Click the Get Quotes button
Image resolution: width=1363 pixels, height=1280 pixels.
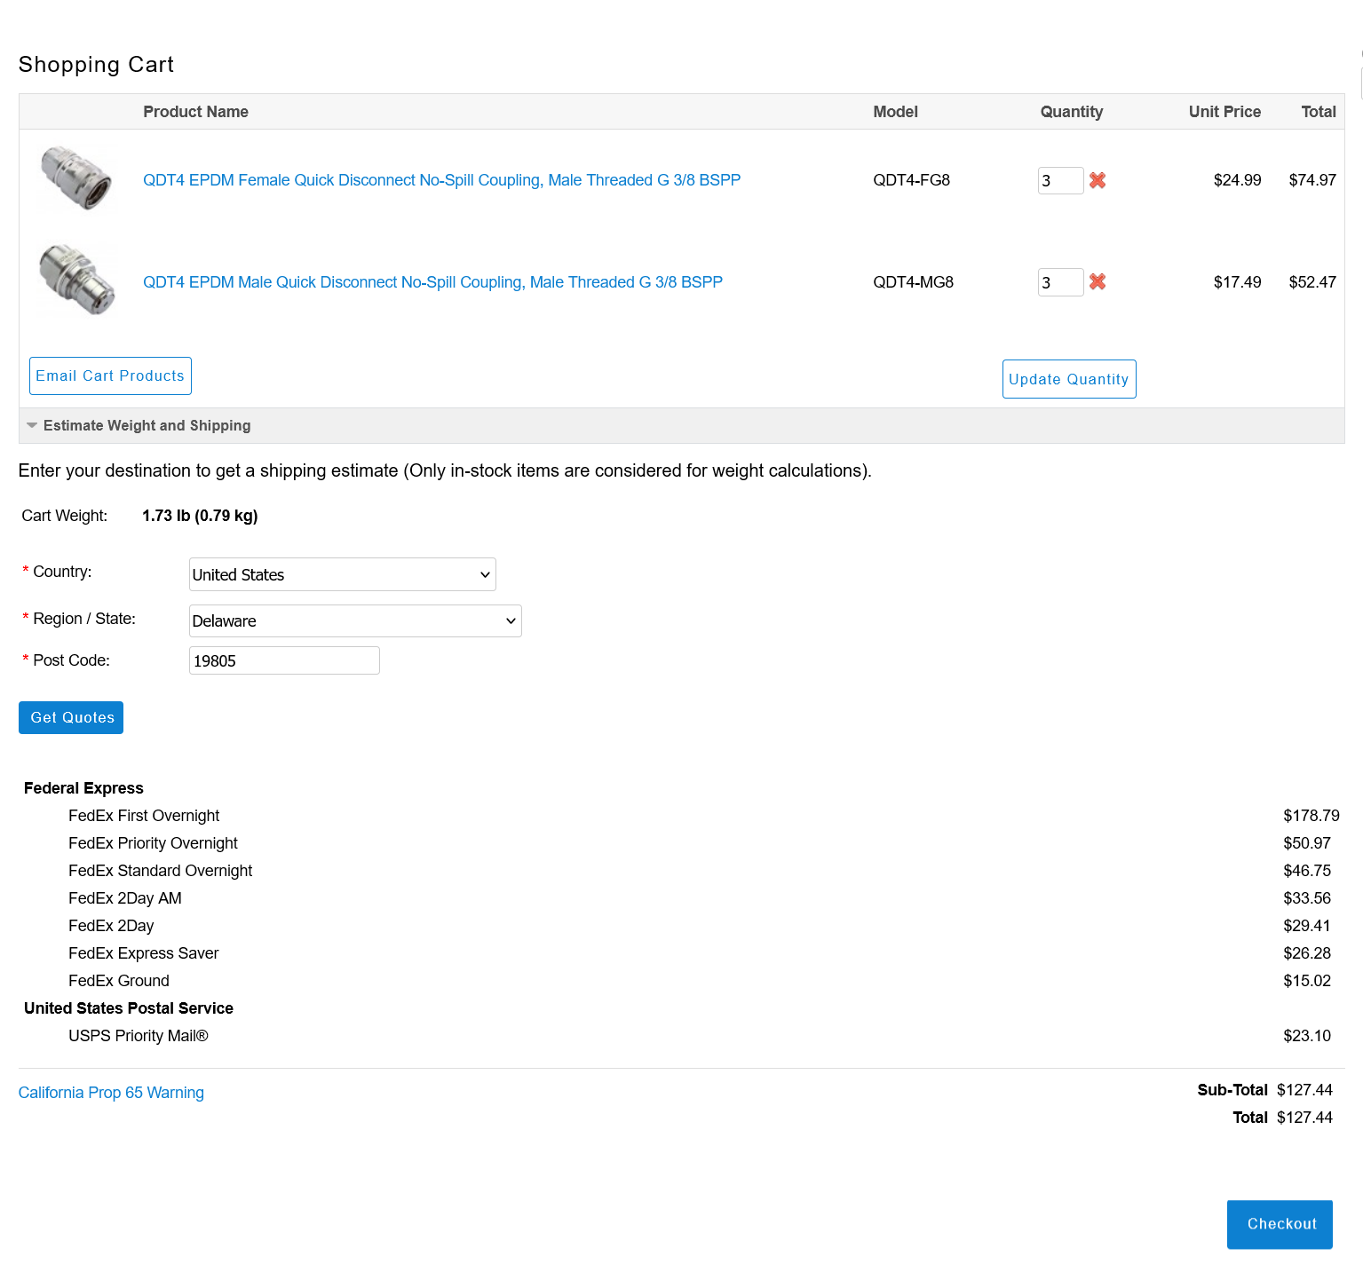[71, 717]
